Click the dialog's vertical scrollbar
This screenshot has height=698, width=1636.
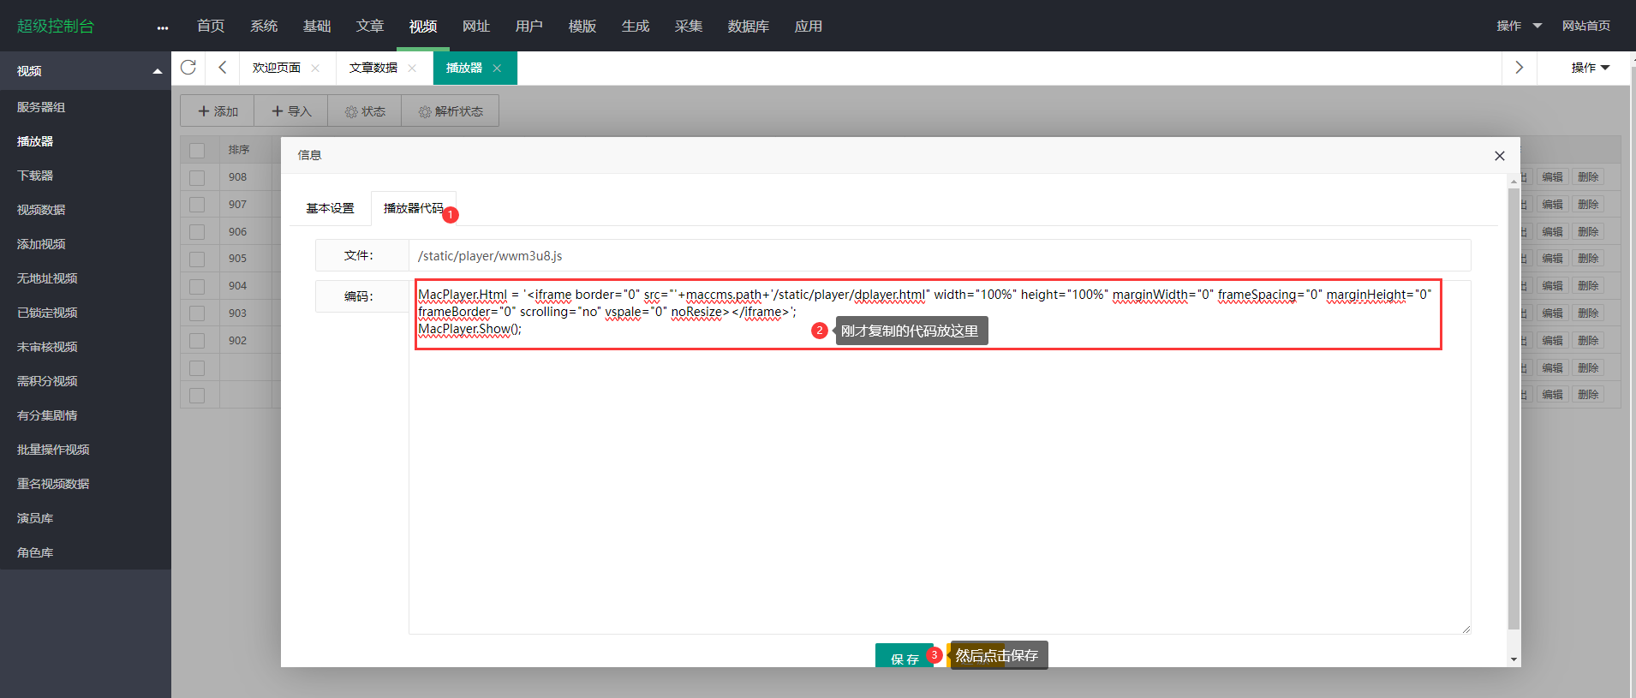[1514, 411]
